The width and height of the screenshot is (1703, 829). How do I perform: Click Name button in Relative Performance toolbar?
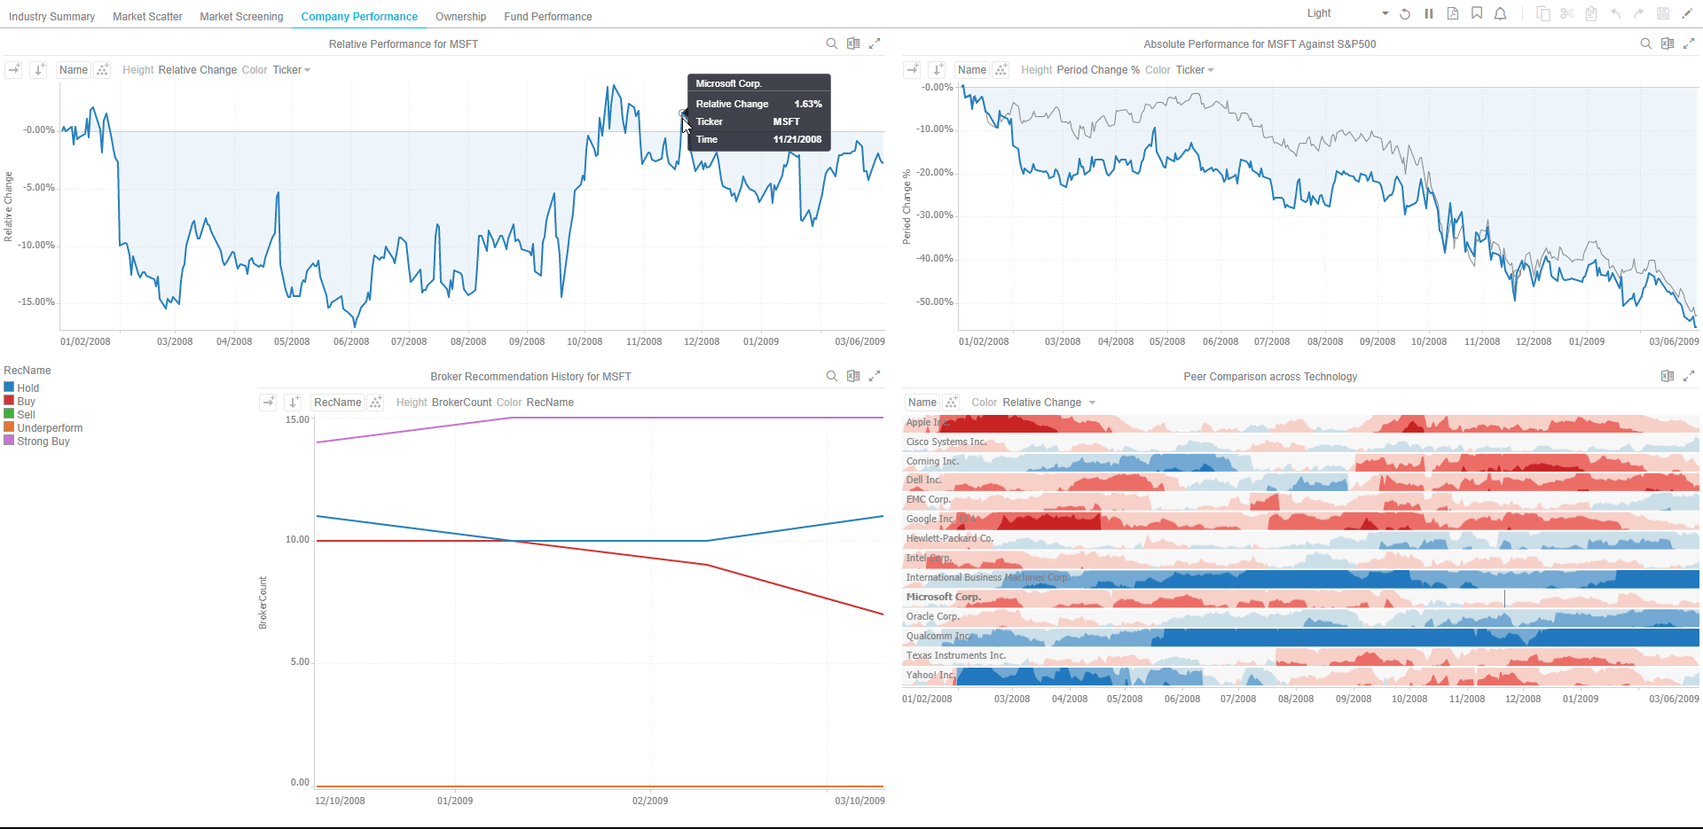point(74,70)
